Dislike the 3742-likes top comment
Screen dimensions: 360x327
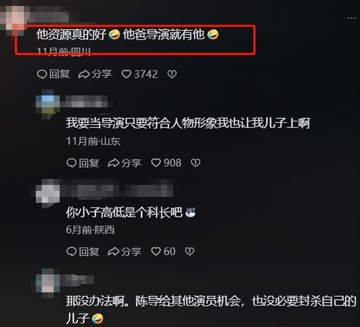172,74
